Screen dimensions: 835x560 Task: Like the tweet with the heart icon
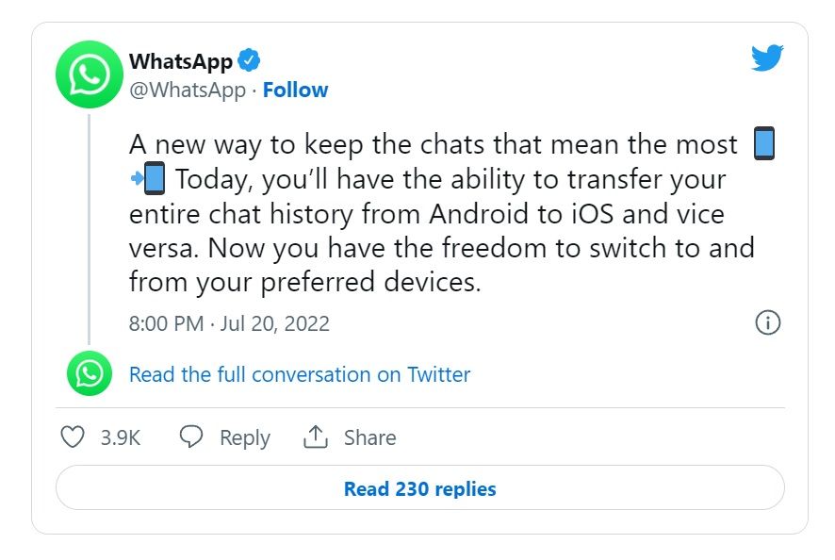(x=73, y=437)
